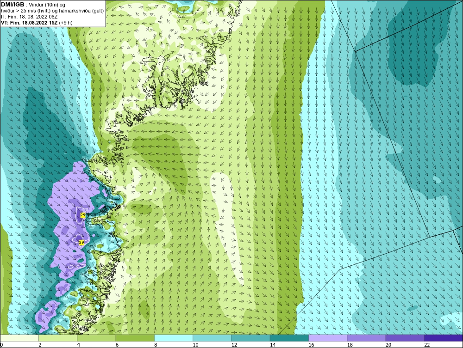Click the 8–10 m/s pale cyan legend swatch
Viewport: 463px width, 348px height.
click(174, 338)
